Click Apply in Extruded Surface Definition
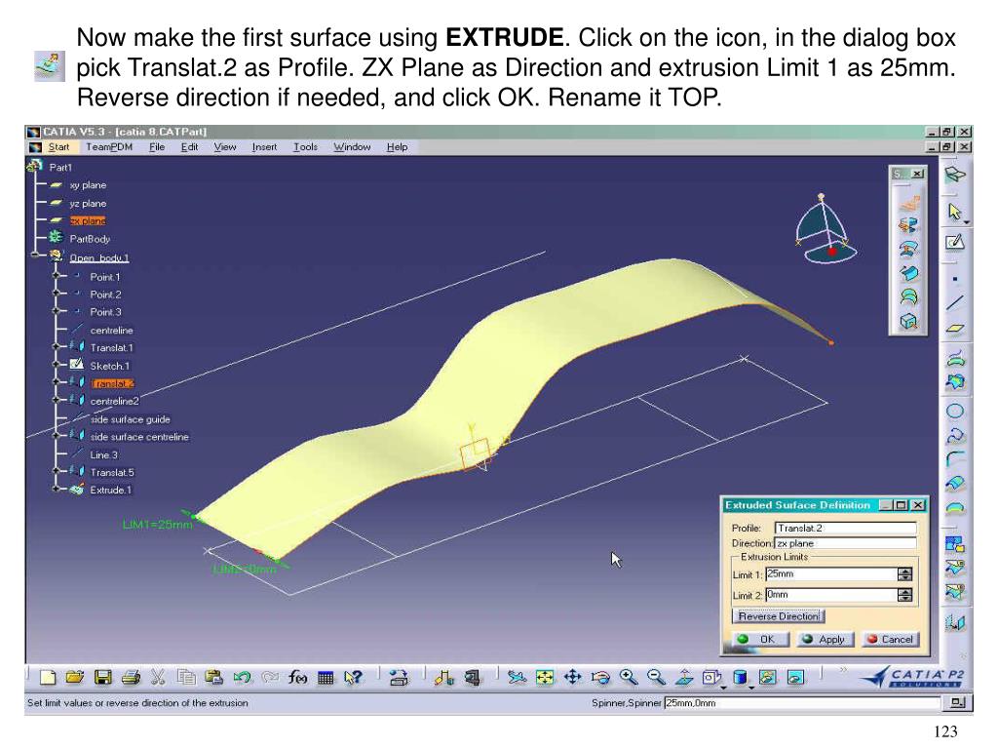Screen dimensions: 998x749 [825, 639]
